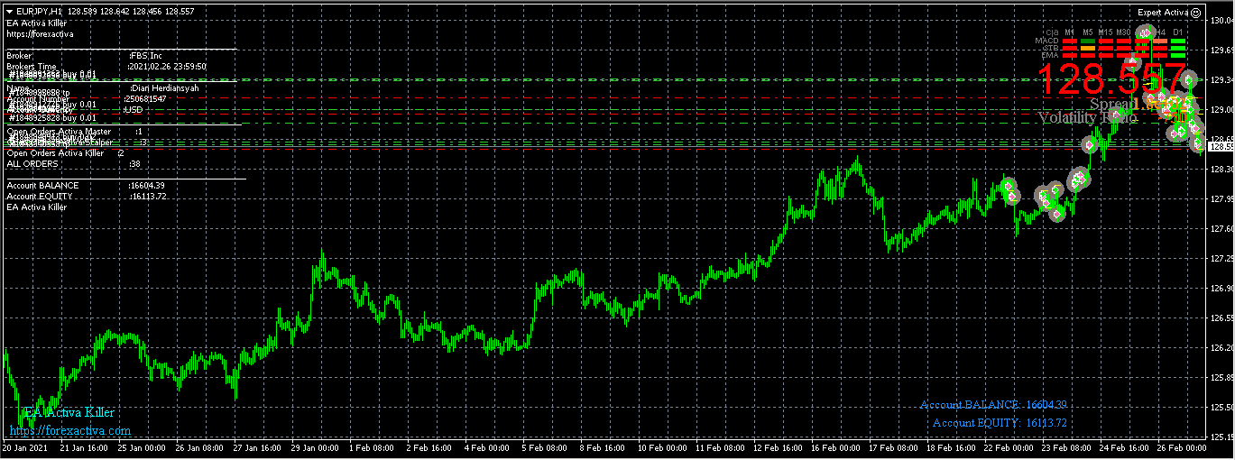
Task: Click the large red 128.557 price display
Action: click(1111, 78)
